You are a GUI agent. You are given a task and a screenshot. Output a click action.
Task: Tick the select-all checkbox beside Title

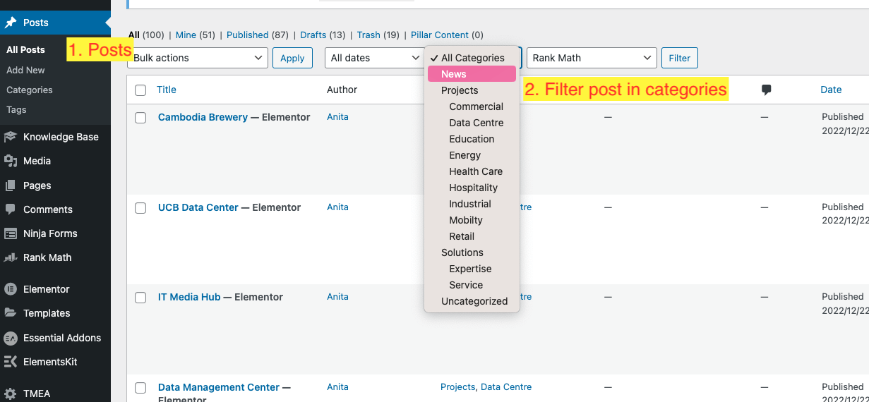tap(140, 90)
